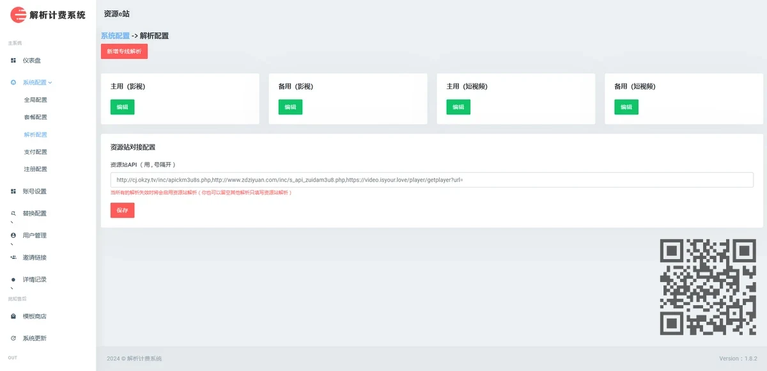Collapse the 系统配置 menu chevron
The image size is (767, 371).
point(50,82)
